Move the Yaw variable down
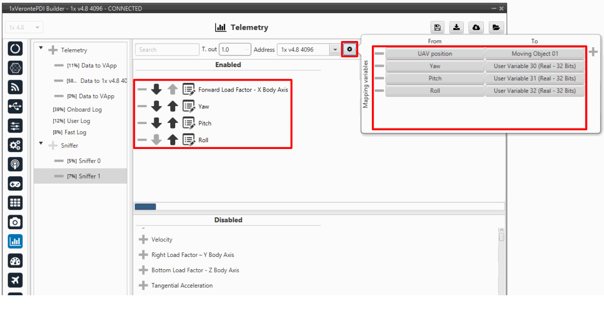Image resolution: width=604 pixels, height=313 pixels. pos(157,107)
